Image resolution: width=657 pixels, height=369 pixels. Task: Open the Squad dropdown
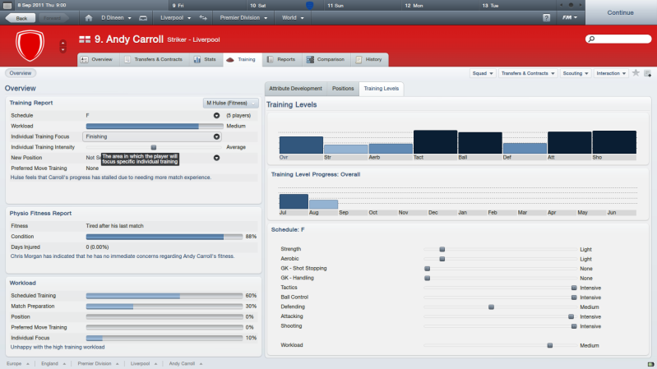pyautogui.click(x=483, y=73)
